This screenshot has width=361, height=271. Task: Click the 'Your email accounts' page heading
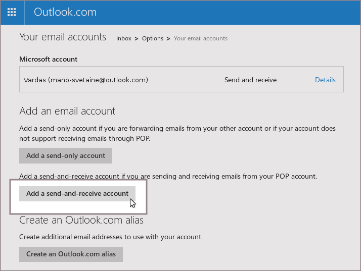point(63,37)
